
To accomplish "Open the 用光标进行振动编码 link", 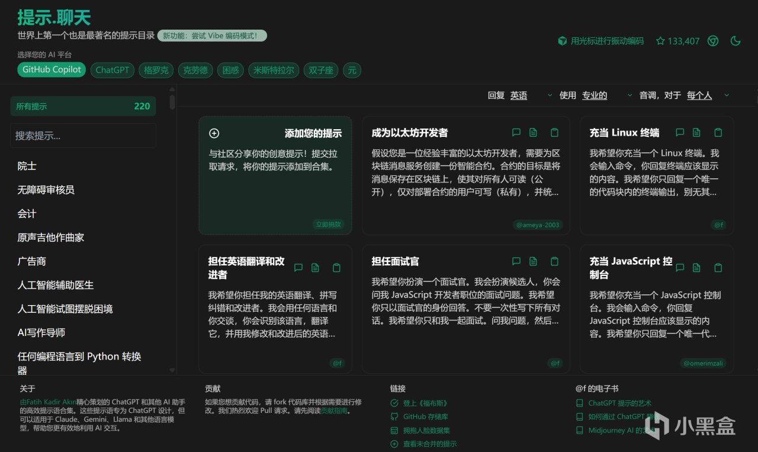I will tap(600, 41).
